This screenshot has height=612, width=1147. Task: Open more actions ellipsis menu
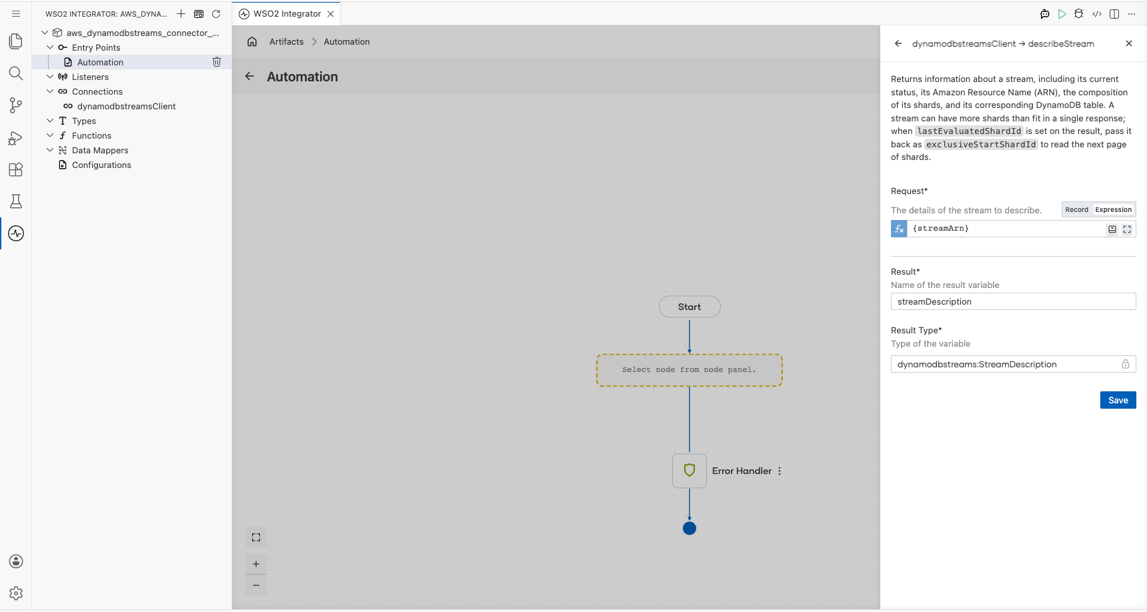pos(1132,13)
